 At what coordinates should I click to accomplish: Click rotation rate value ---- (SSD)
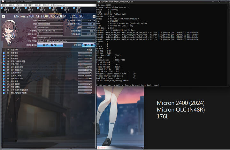click(x=88, y=27)
